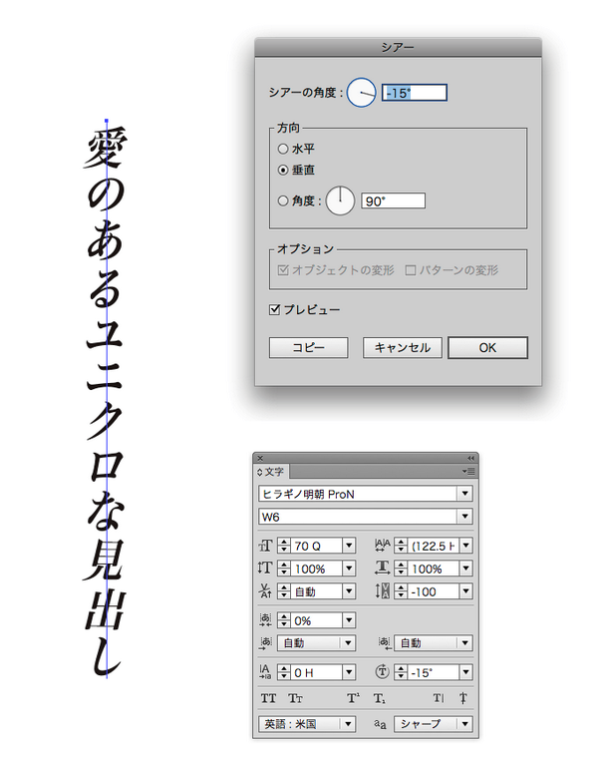Open the baseline shift 0 H dropdown arrow
The height and width of the screenshot is (766, 597).
coord(349,672)
